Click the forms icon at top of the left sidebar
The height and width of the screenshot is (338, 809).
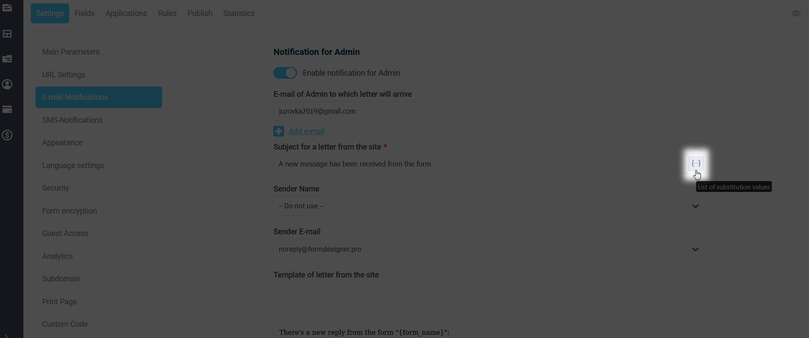click(x=7, y=8)
